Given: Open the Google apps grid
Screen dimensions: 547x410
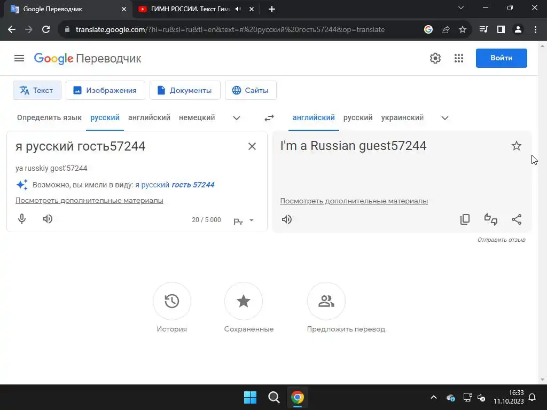Looking at the screenshot, I should click(459, 58).
